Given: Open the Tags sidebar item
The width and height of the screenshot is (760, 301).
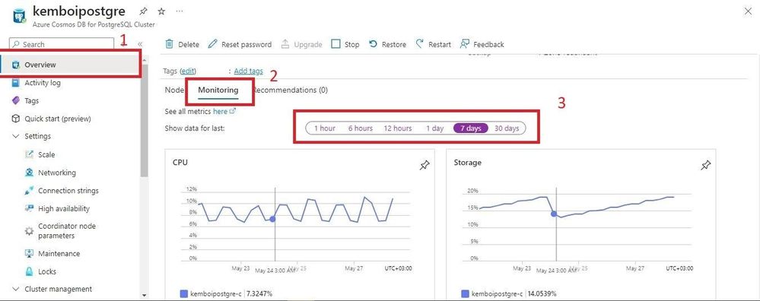Looking at the screenshot, I should click(x=31, y=100).
